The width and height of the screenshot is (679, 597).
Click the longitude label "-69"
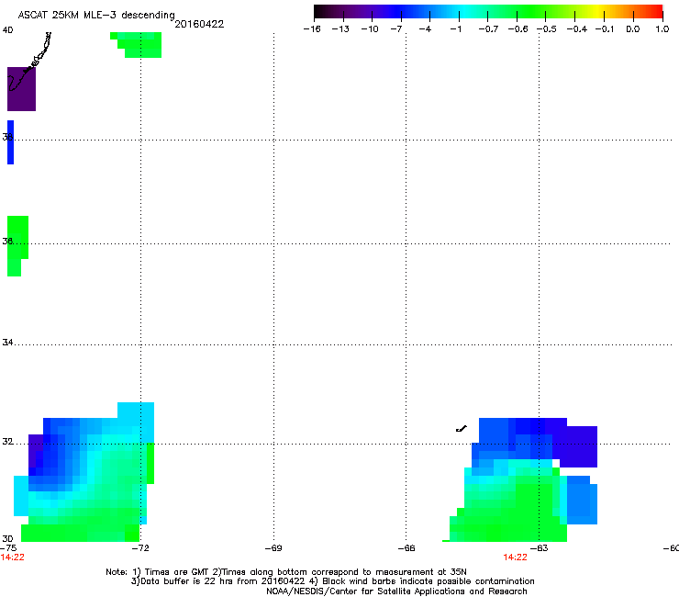pos(273,548)
